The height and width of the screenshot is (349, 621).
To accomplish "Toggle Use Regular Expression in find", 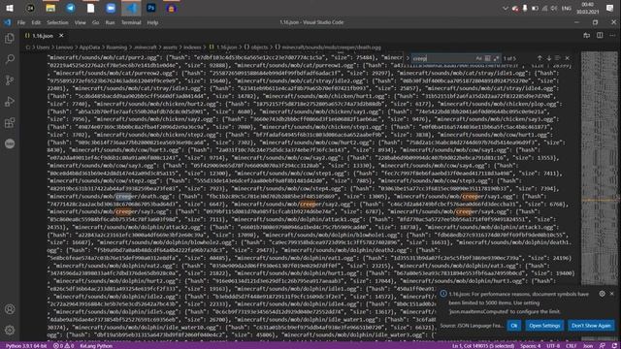I will [496, 58].
